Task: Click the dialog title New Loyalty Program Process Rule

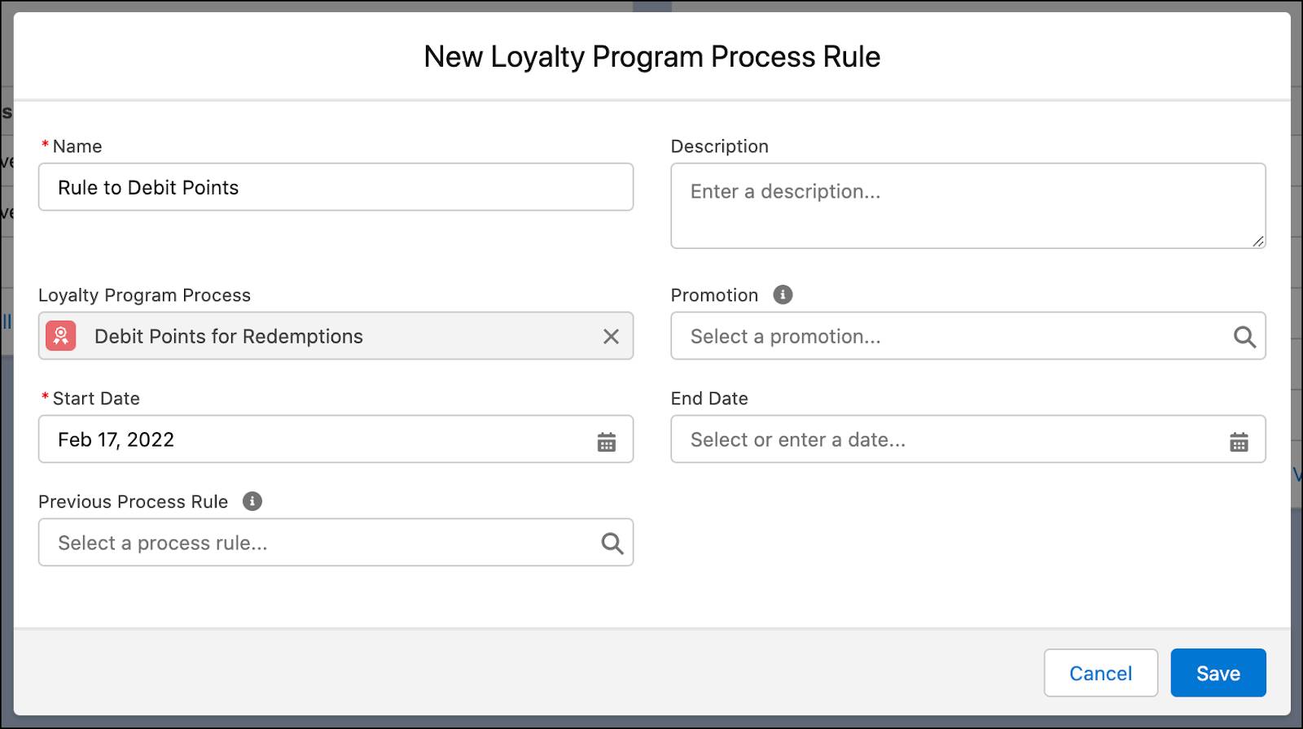Action: point(651,57)
